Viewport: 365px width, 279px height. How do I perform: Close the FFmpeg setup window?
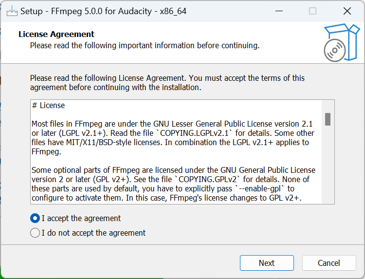tap(347, 11)
